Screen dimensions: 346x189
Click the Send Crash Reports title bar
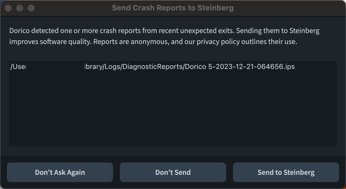click(173, 8)
